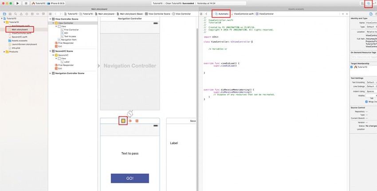The height and width of the screenshot is (191, 377).
Task: Open LaunchScreen.storyboard file
Action: click(22, 44)
